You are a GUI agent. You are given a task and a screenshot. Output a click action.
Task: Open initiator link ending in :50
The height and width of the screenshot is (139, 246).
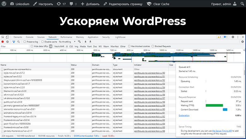point(149,73)
